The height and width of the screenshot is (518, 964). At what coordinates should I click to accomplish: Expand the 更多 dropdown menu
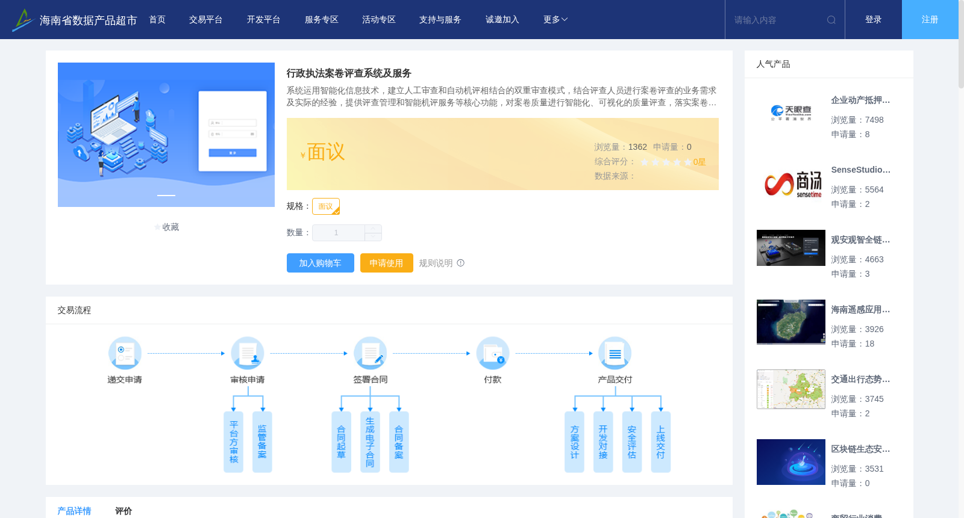555,20
